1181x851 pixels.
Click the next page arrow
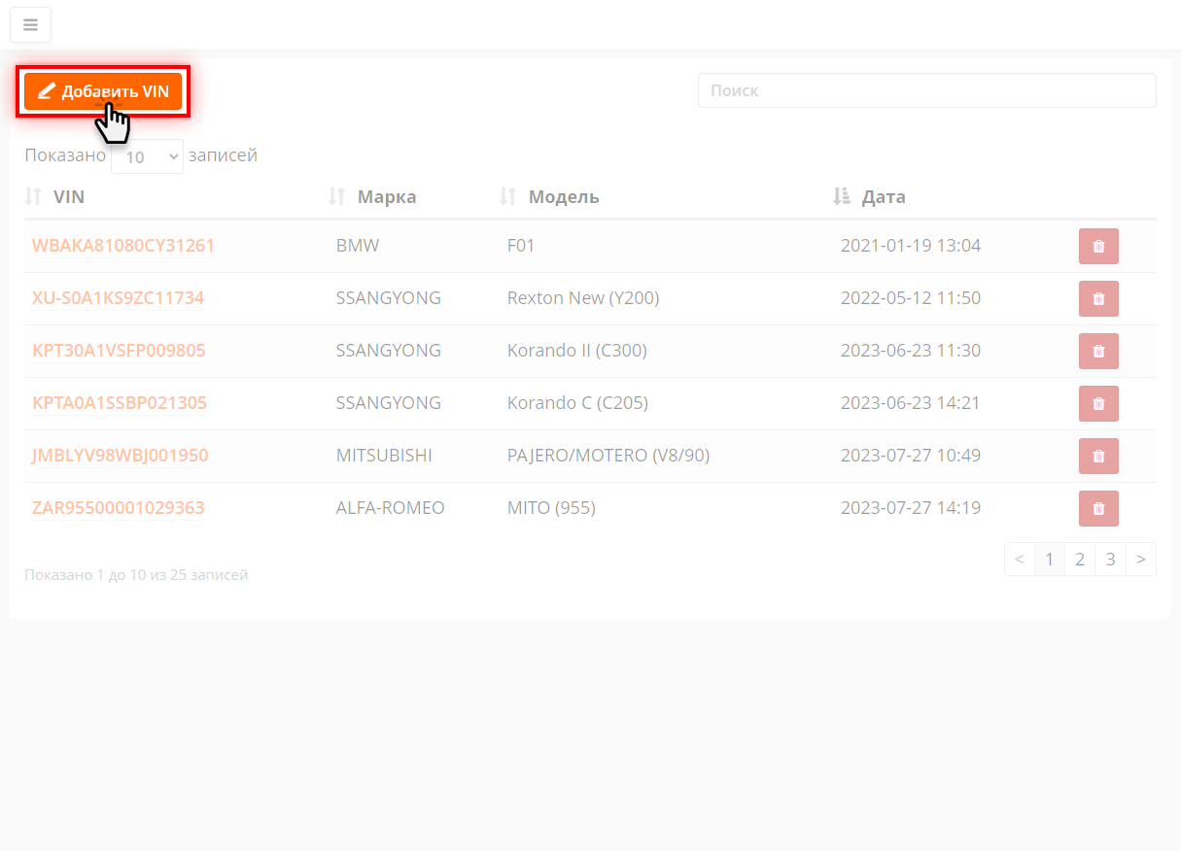click(x=1141, y=560)
